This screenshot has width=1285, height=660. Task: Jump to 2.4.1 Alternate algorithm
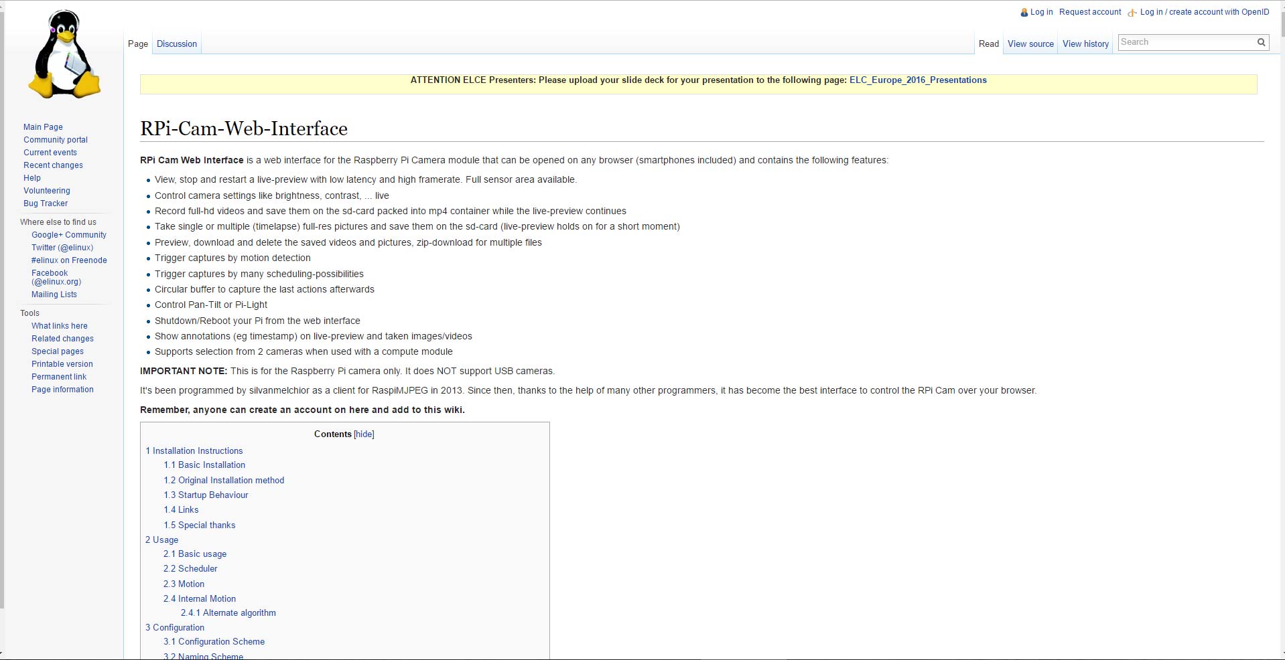point(228,613)
